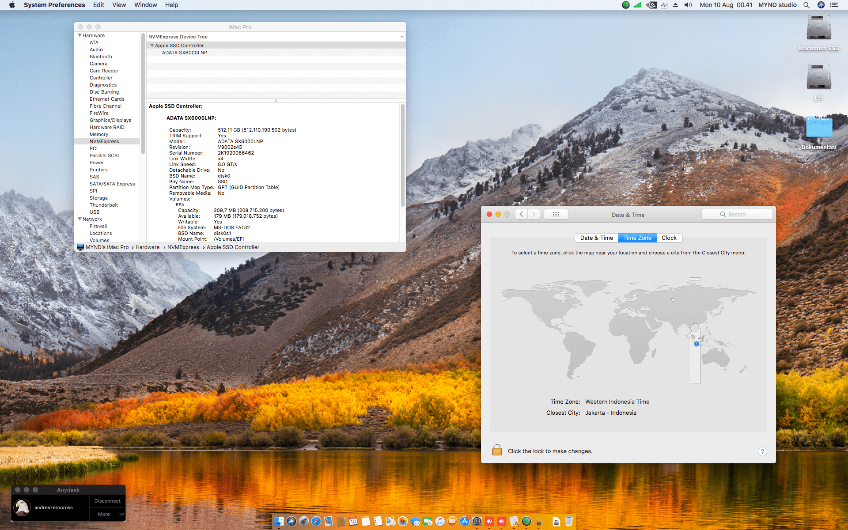Click the Spotlight search magnifier in menu bar
The width and height of the screenshot is (848, 530).
point(806,5)
